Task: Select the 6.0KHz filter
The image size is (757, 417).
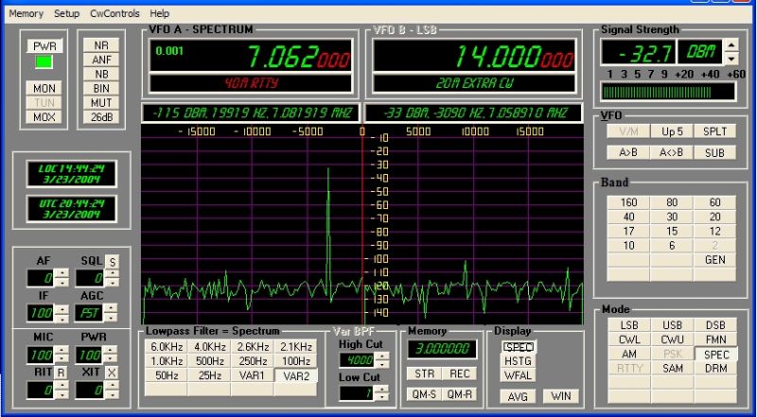Action: [x=167, y=346]
